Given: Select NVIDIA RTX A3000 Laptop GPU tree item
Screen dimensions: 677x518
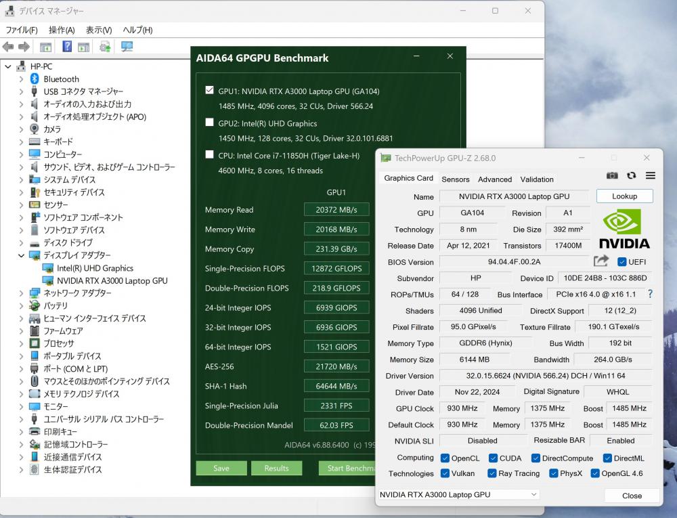Looking at the screenshot, I should pyautogui.click(x=112, y=280).
